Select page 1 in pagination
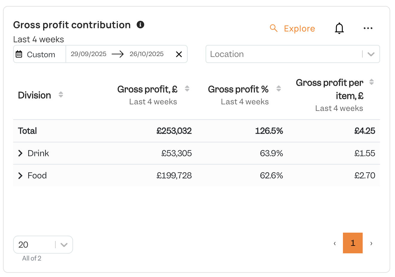Viewport: 395px width, 277px height. (353, 243)
